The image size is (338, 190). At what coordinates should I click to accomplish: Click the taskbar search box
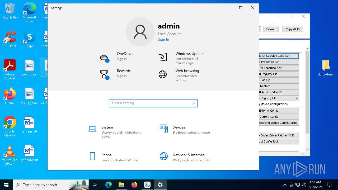51,185
